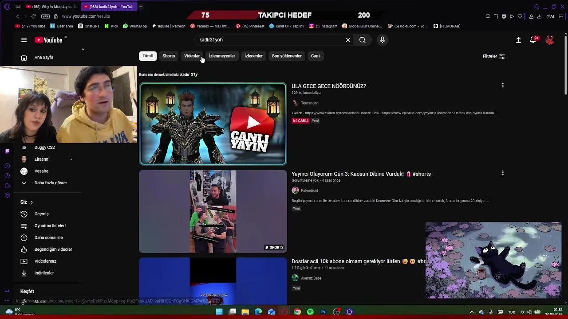Open Spotify from the taskbar
Viewport: 568px width, 319px height.
click(x=310, y=312)
